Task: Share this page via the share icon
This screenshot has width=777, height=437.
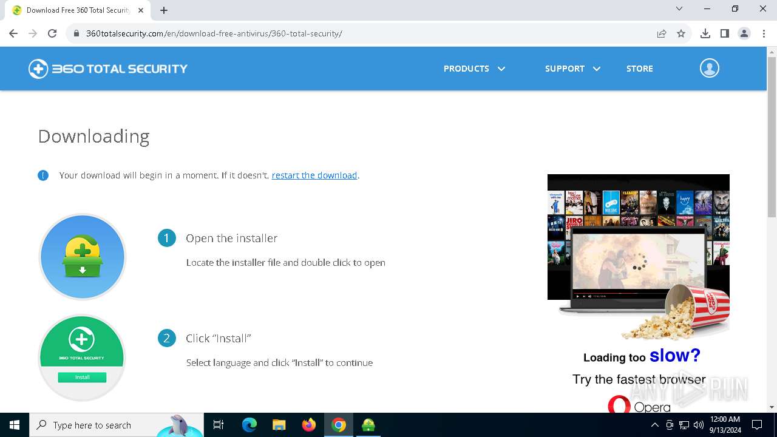Action: [662, 33]
